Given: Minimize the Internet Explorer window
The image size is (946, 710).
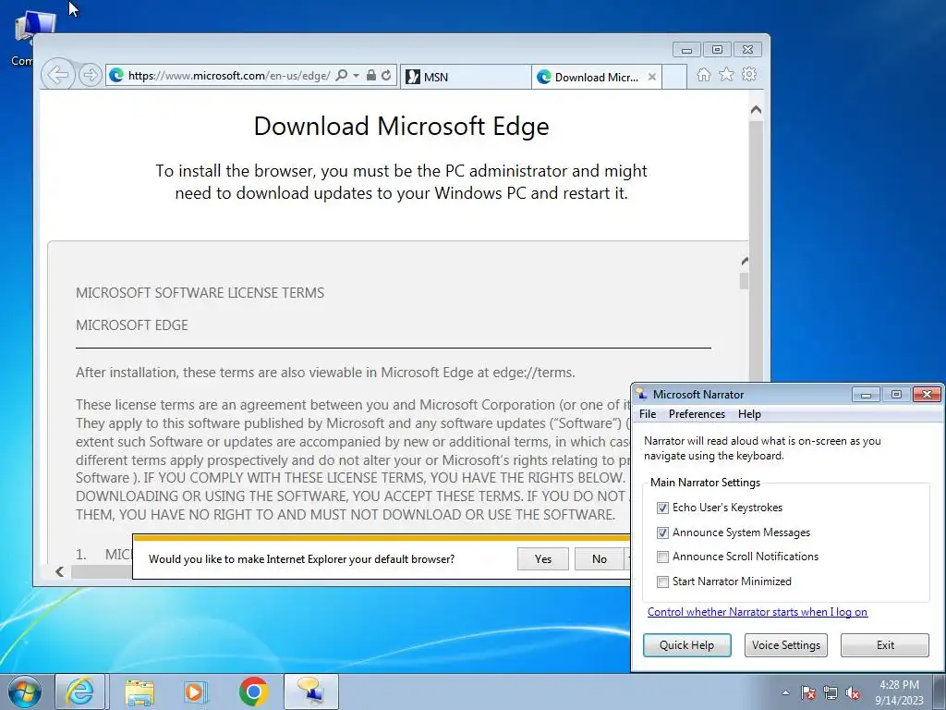Looking at the screenshot, I should [686, 50].
